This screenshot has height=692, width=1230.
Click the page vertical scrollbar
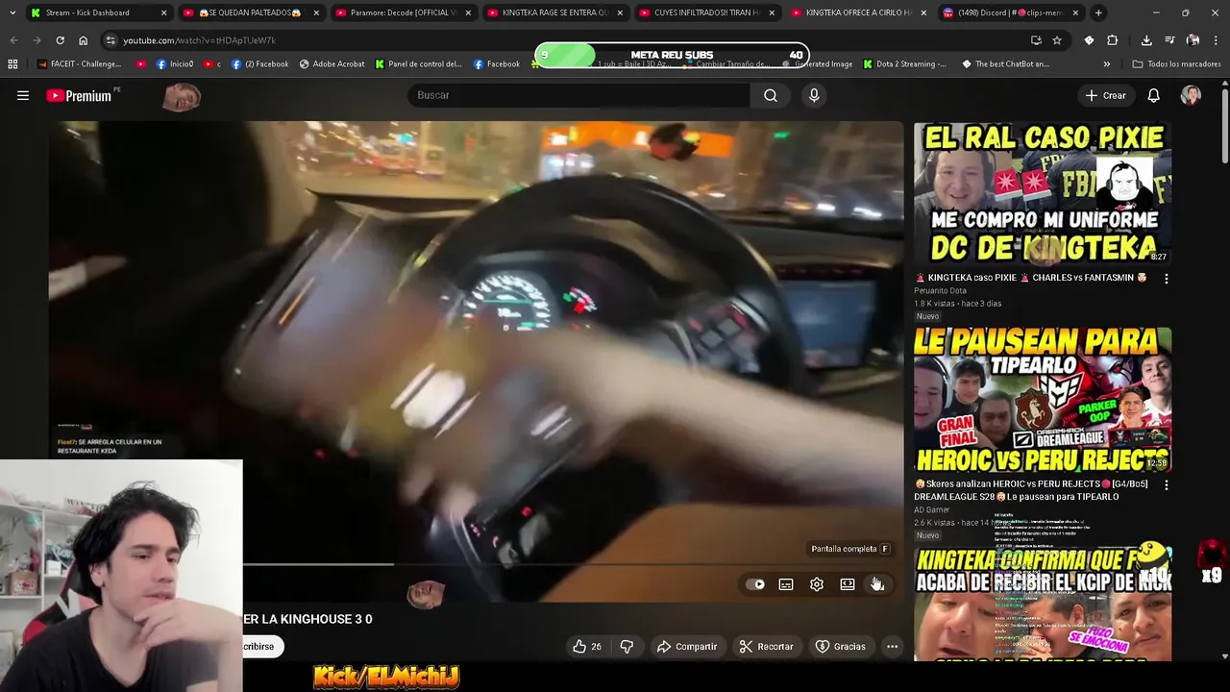[1224, 125]
